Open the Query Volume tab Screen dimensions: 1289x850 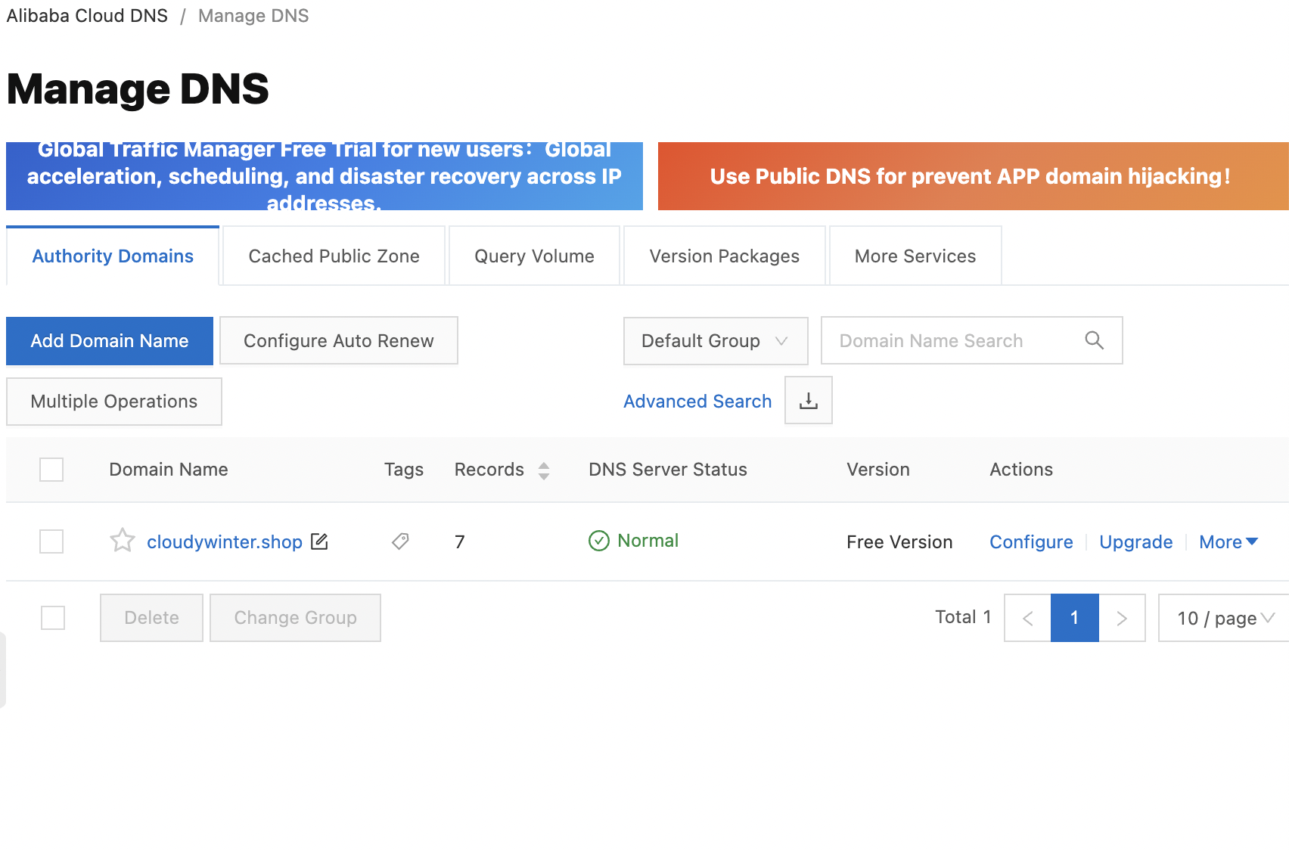coord(534,256)
